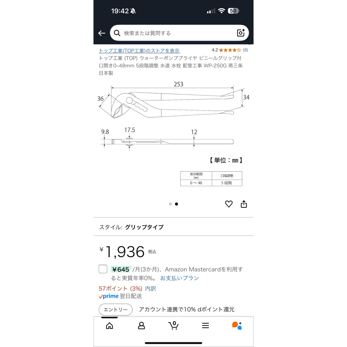Viewport: 347px width, 347px height.
Task: Open お支払いプラン payment plan link
Action: 180,278
